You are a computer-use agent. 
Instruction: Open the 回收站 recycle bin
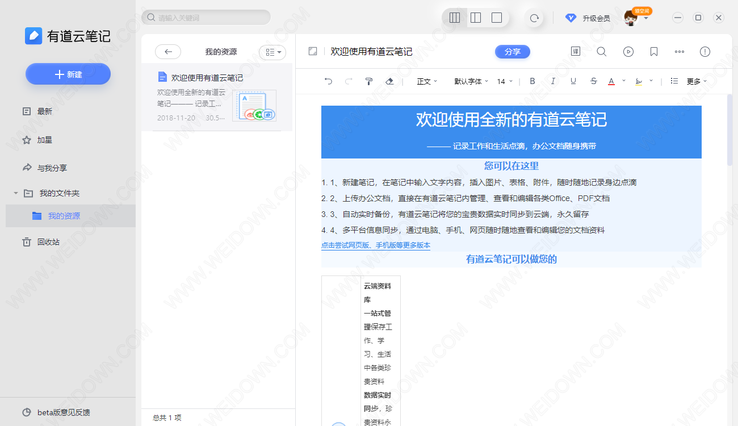pyautogui.click(x=41, y=242)
